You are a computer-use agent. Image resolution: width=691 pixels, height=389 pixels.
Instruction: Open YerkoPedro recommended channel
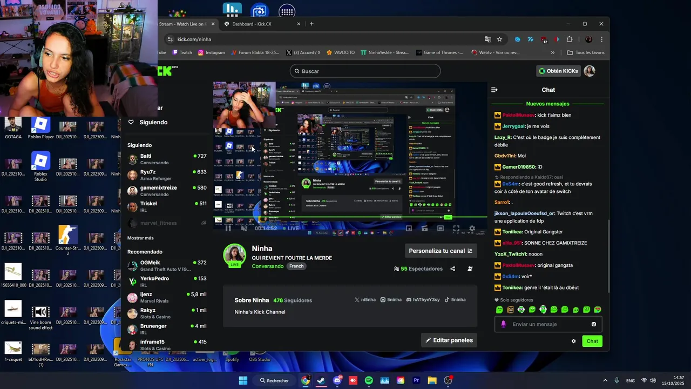coord(167,281)
